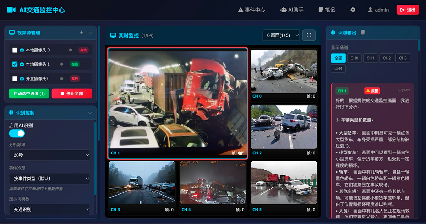Click trash icon to clear recognition output
The height and width of the screenshot is (224, 426).
(x=363, y=32)
